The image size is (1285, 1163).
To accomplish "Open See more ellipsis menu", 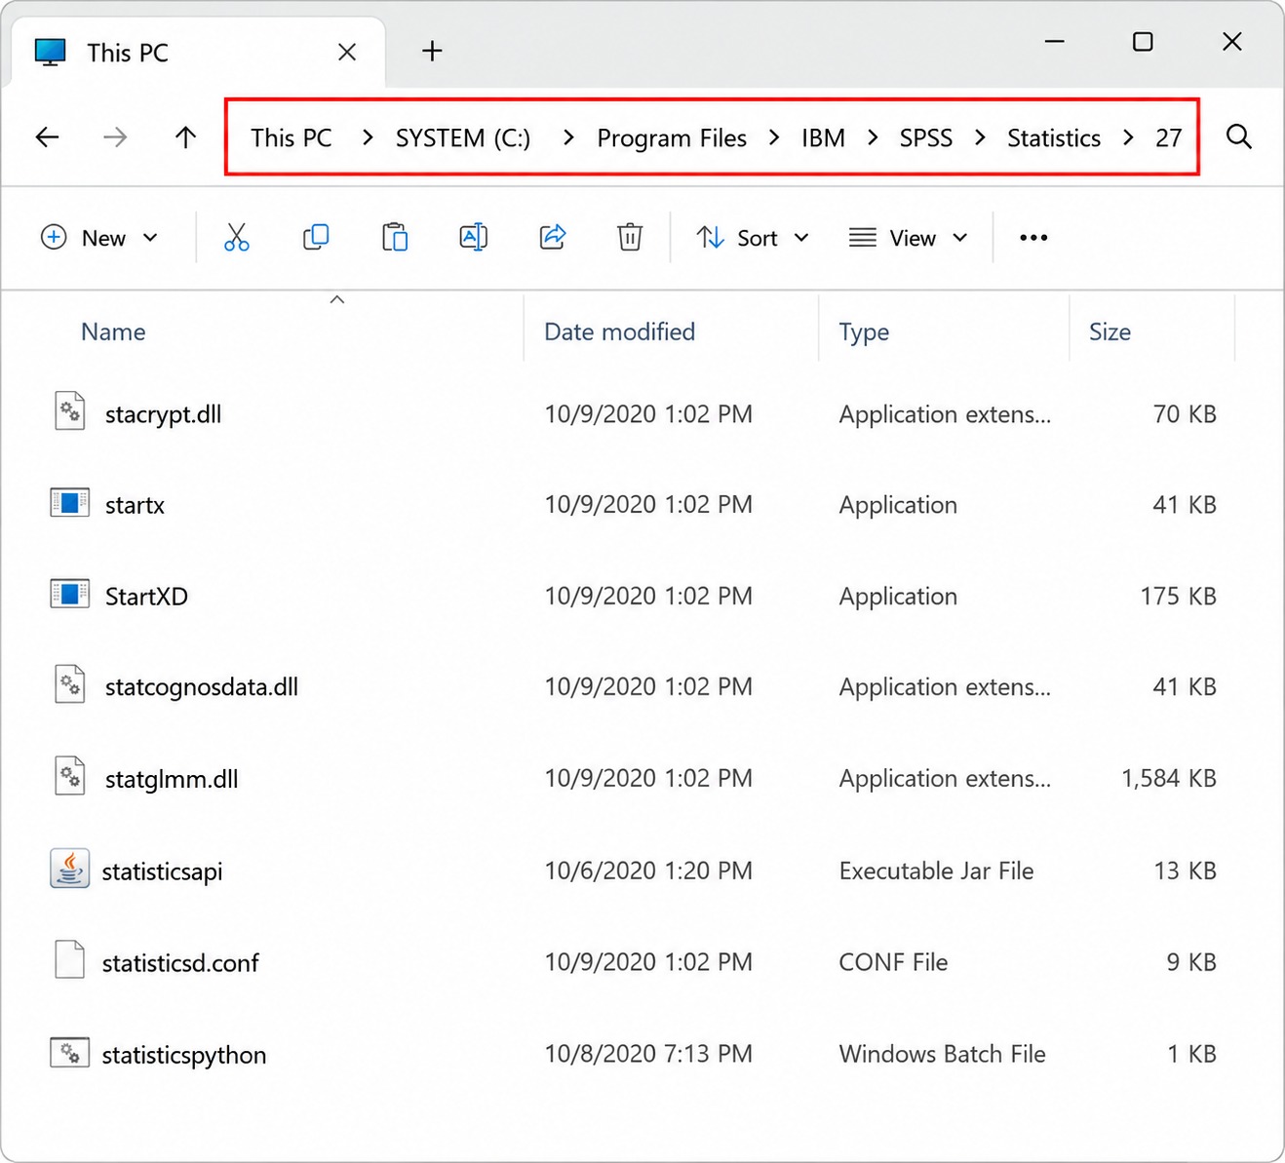I will coord(1033,238).
